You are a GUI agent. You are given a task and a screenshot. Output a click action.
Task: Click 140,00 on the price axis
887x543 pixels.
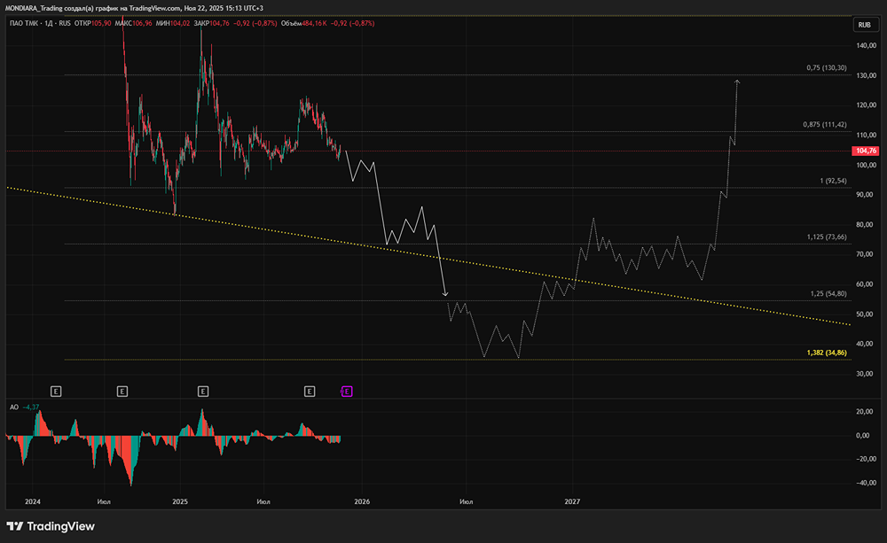click(x=866, y=45)
